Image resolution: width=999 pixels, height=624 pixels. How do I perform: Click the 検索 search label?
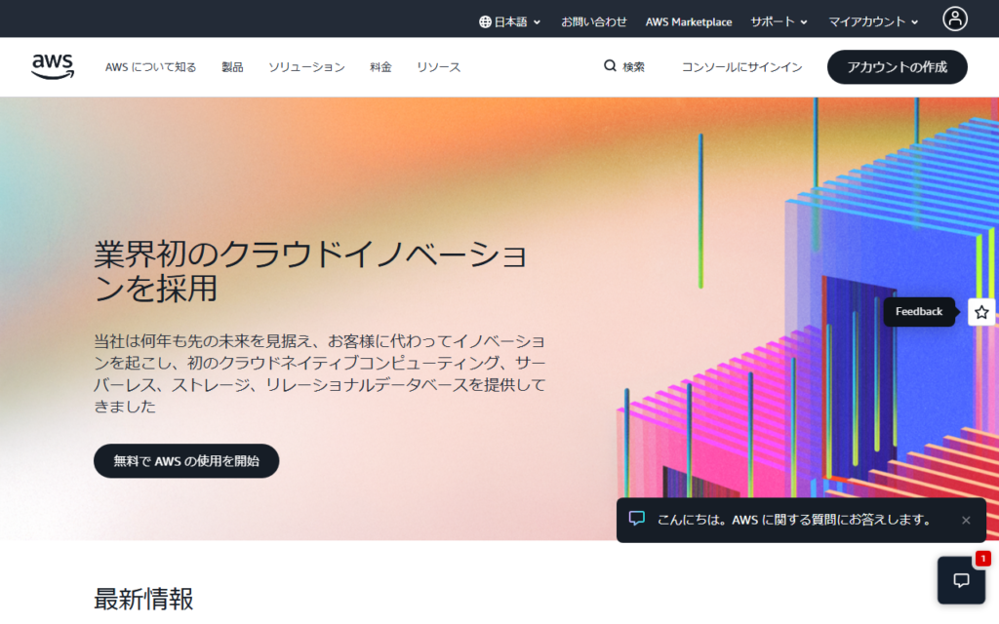pyautogui.click(x=633, y=67)
